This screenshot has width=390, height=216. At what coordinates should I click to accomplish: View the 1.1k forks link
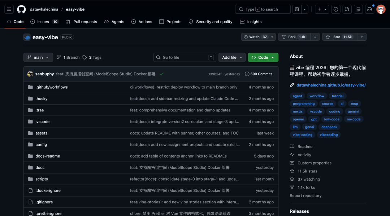306,188
